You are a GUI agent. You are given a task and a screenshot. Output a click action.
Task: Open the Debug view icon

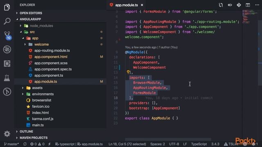7,49
